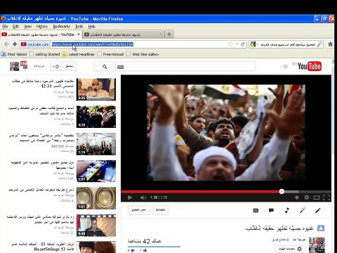
Task: Mute the video with the speaker icon
Action: 143,197
